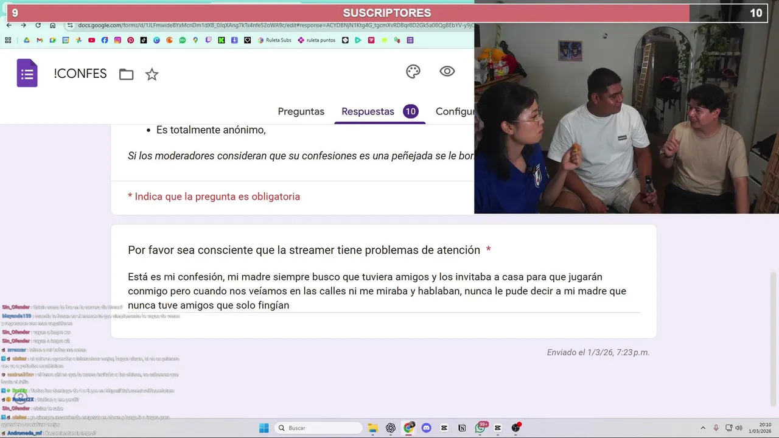The image size is (779, 438).
Task: Click the confession response text
Action: tap(377, 291)
